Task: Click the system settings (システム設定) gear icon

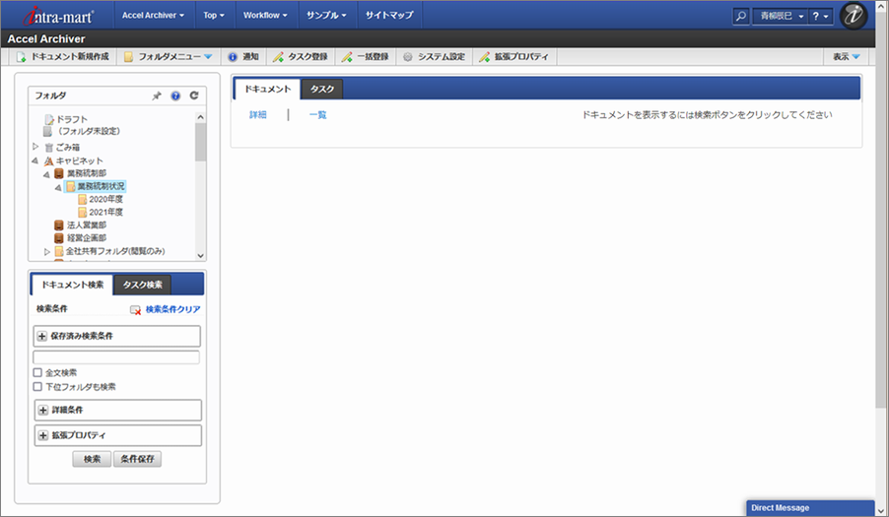Action: [x=408, y=57]
